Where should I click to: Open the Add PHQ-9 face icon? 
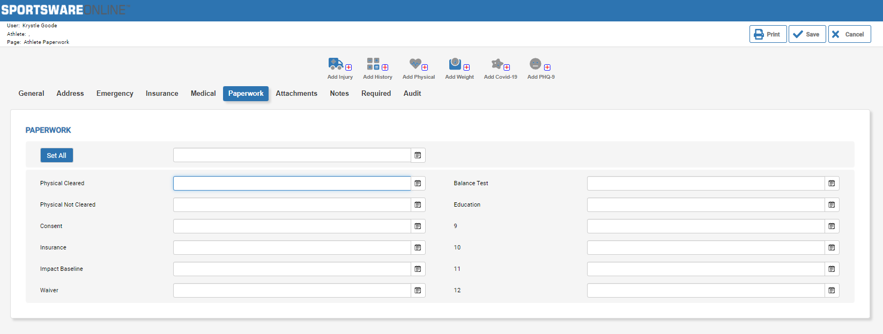tap(536, 64)
